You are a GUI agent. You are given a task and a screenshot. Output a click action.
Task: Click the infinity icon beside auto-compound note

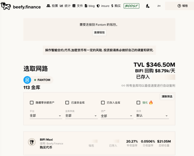[123, 85]
